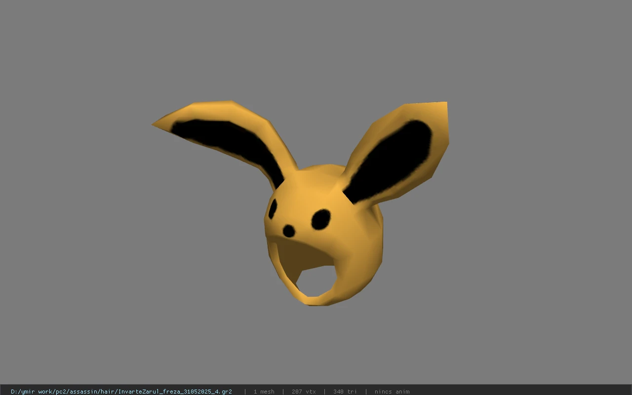The width and height of the screenshot is (632, 395).
Task: Click the file path InvarteZarul_freza_31052025_4.gr2
Action: 121,392
